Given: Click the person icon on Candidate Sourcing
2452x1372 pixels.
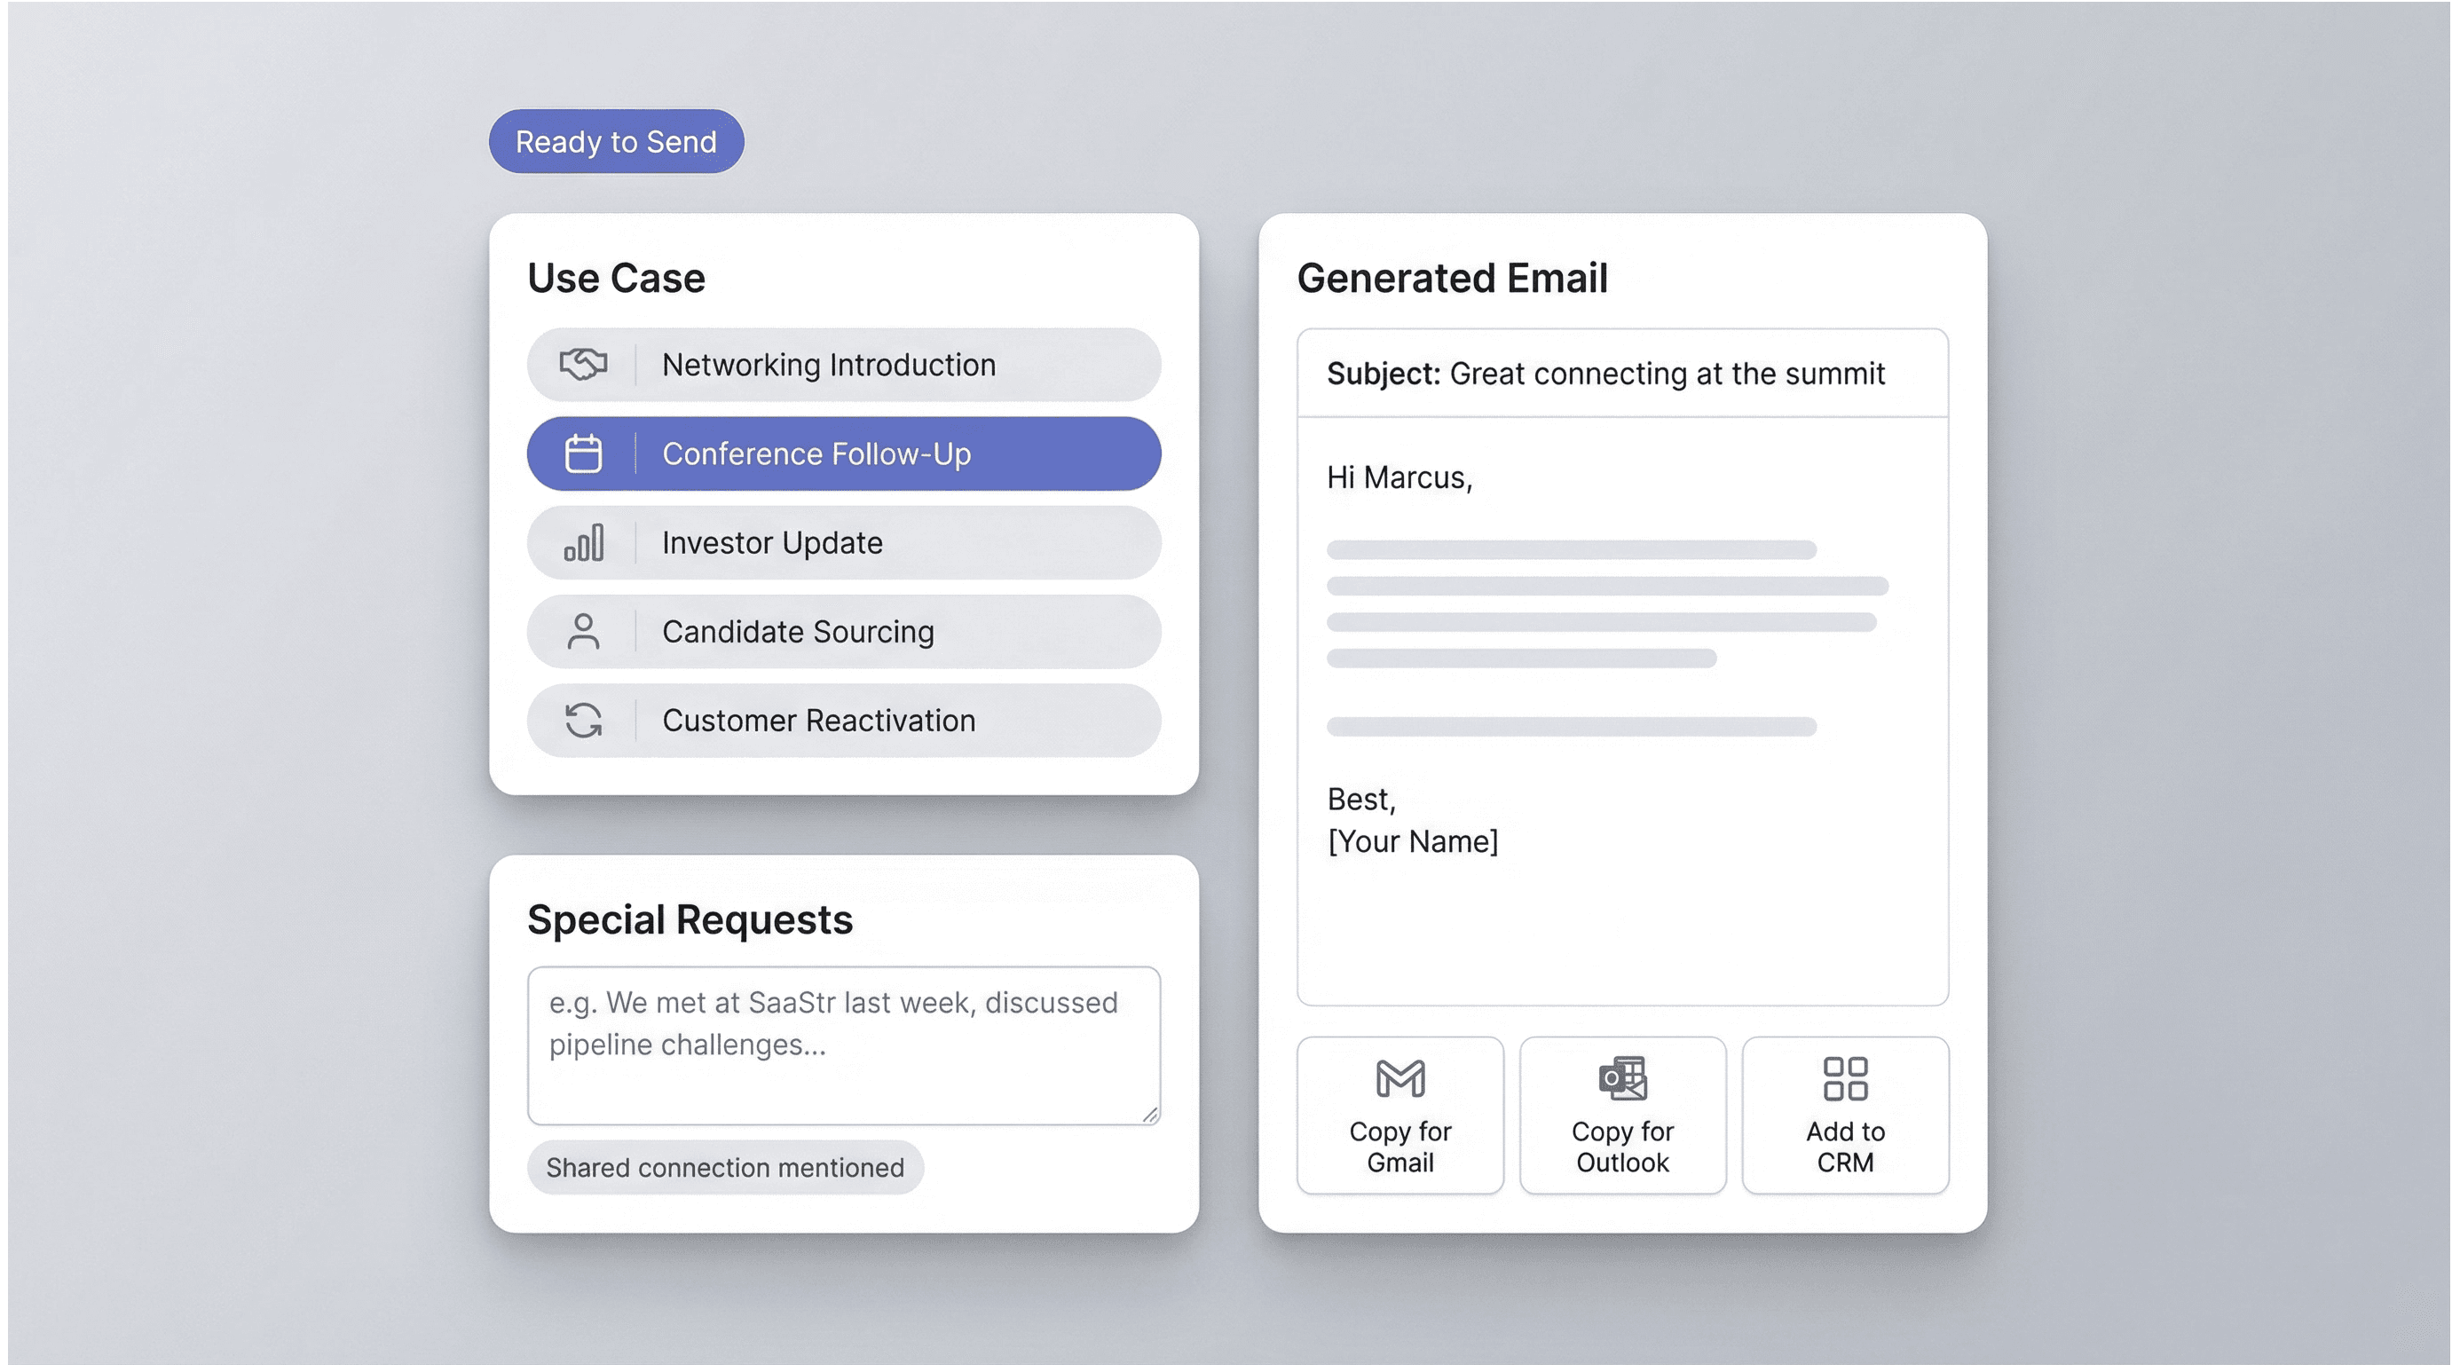Looking at the screenshot, I should click(583, 631).
